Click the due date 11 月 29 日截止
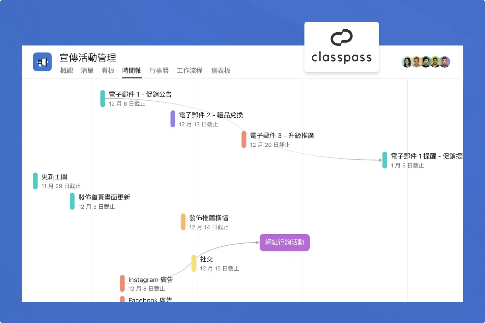Screen dimensions: 485x323 pyautogui.click(x=61, y=186)
